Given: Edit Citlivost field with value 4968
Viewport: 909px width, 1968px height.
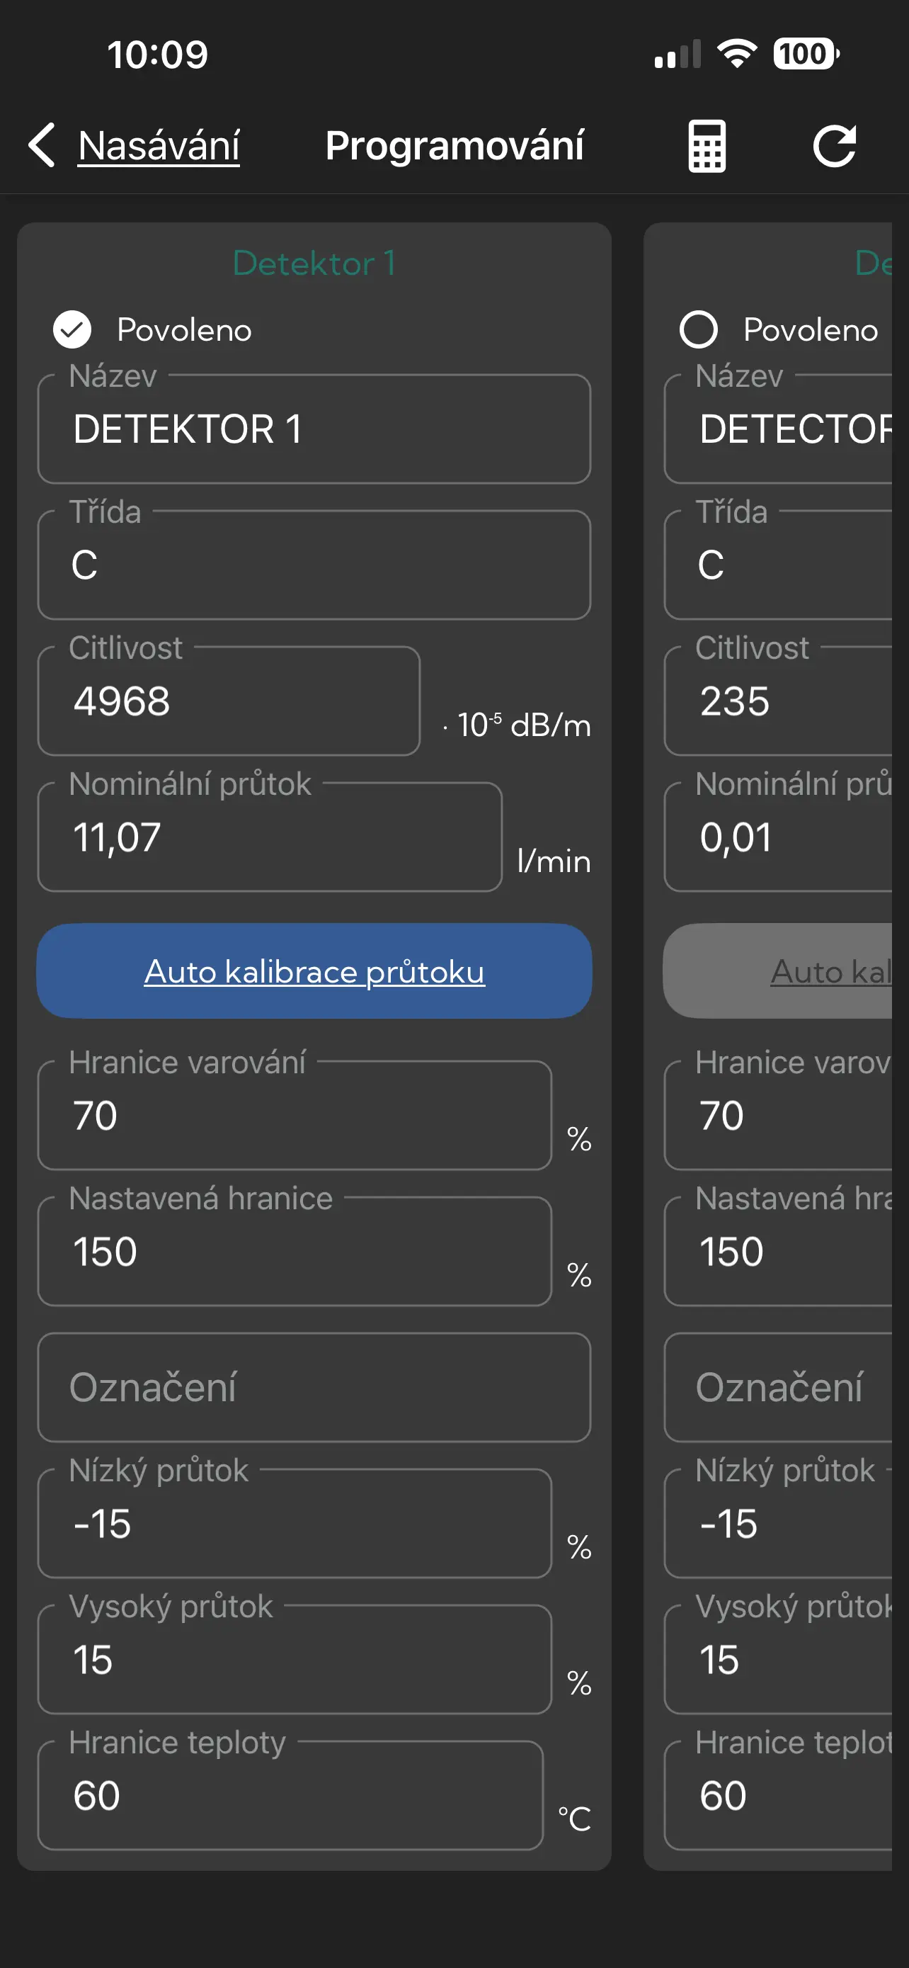Looking at the screenshot, I should point(229,701).
